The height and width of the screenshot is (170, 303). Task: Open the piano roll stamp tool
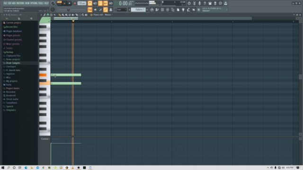point(51,15)
